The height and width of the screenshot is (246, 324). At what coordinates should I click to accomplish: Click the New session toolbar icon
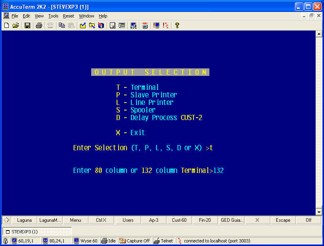(x=6, y=25)
